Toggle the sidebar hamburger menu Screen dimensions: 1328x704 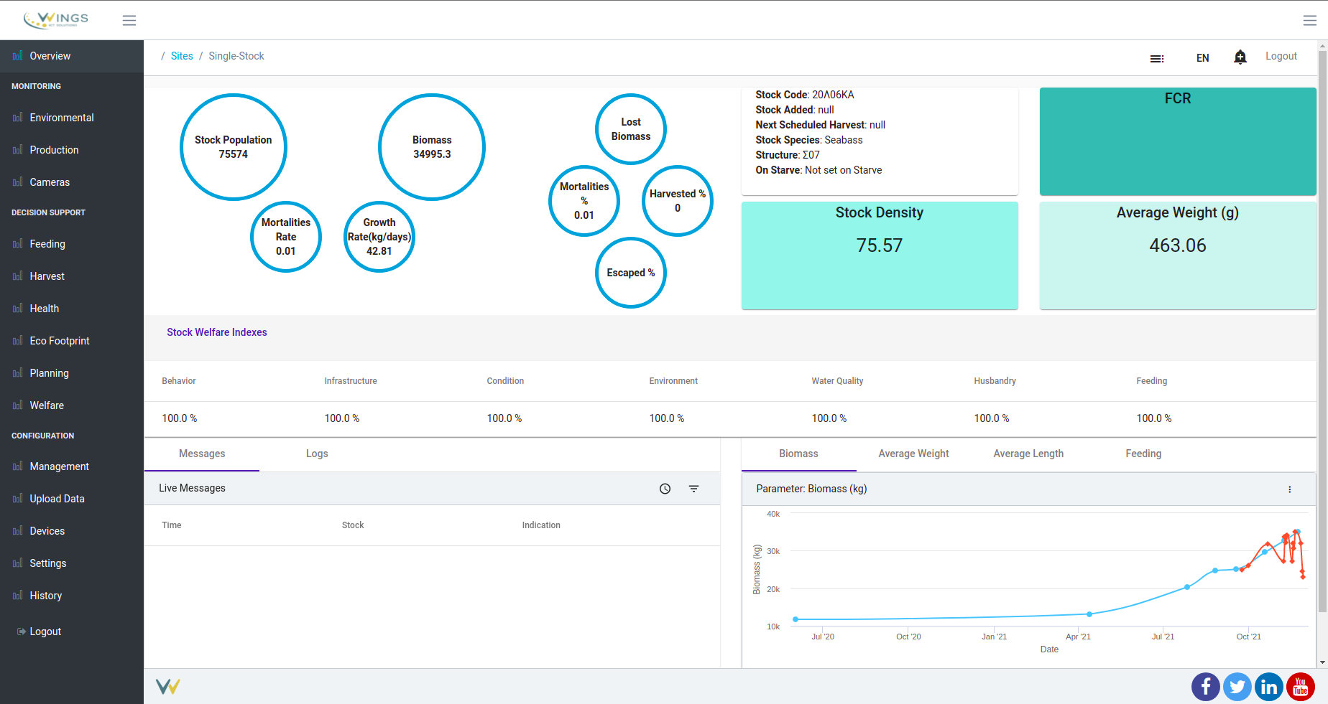pos(129,20)
